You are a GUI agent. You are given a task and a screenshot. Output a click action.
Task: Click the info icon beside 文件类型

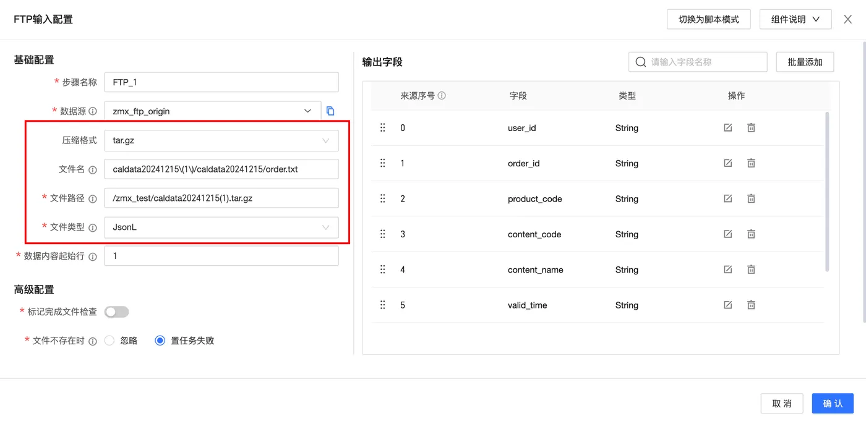pyautogui.click(x=93, y=227)
